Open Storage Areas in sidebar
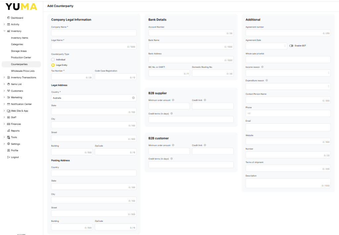 pyautogui.click(x=19, y=51)
